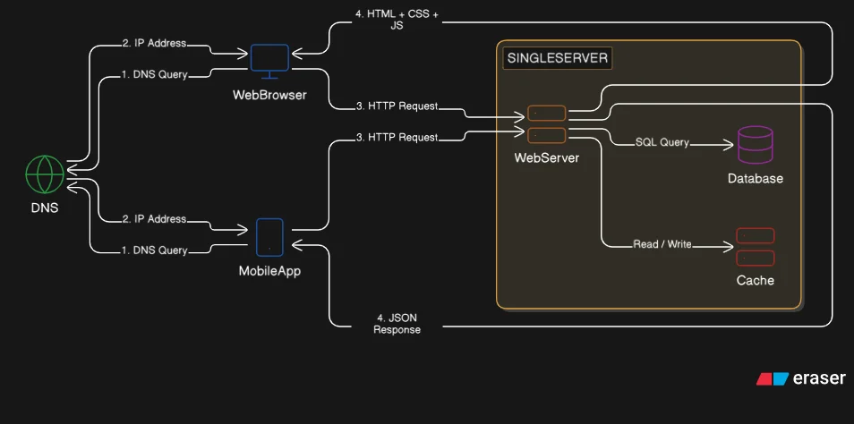Select the HTTP Request label from MobileApp
The width and height of the screenshot is (854, 424).
tap(397, 138)
